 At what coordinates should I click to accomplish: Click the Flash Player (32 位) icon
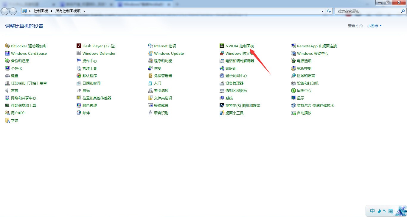(x=79, y=46)
